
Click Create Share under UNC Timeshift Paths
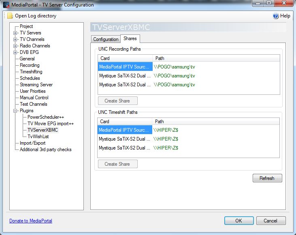point(118,164)
